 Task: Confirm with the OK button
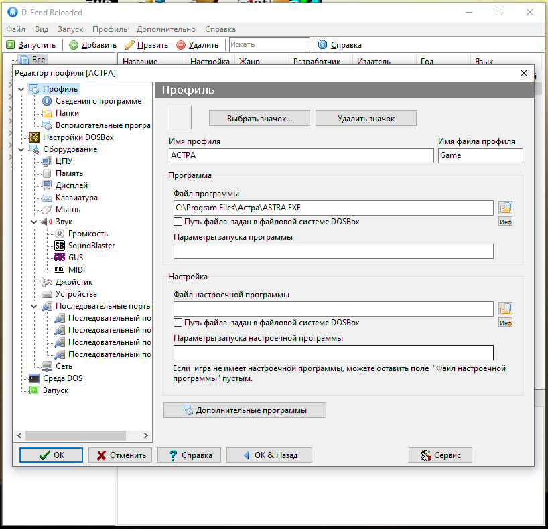click(x=51, y=455)
